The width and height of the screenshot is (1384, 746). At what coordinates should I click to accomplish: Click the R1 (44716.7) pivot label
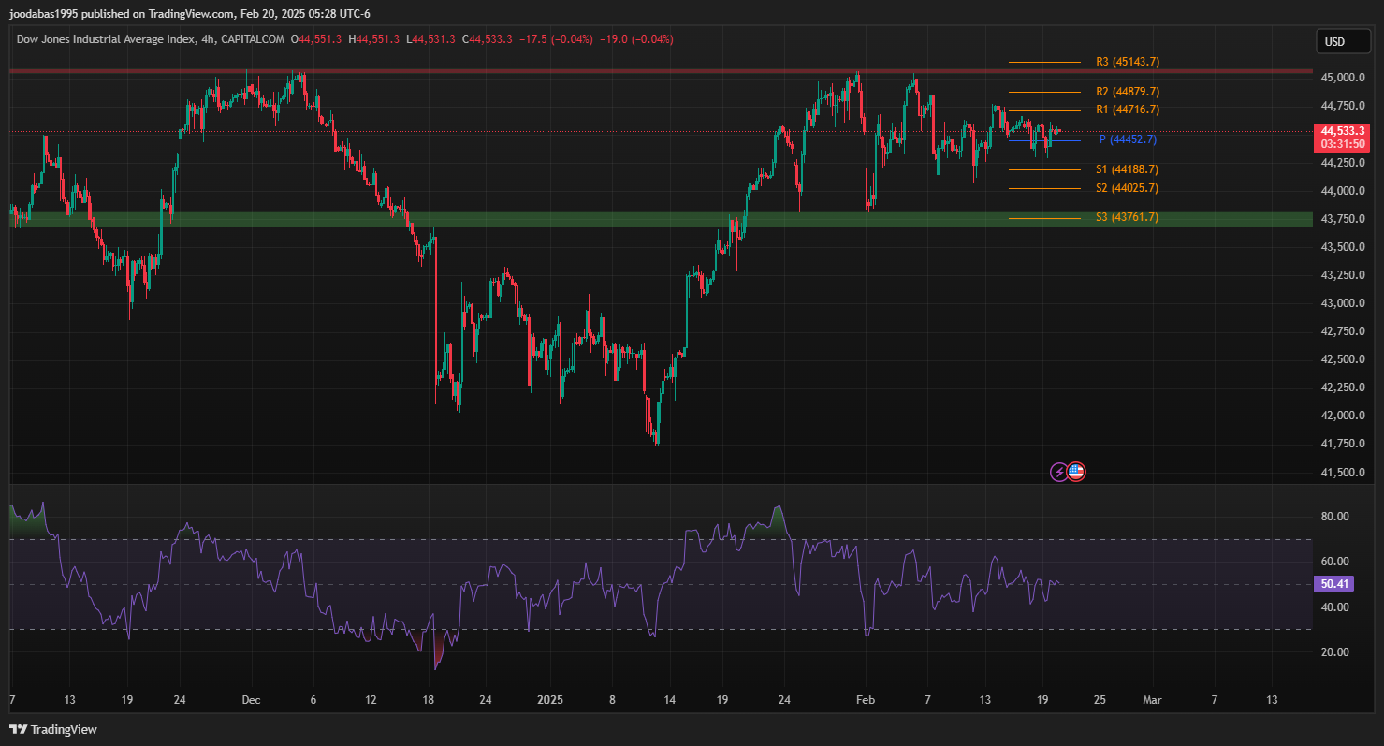pos(1128,110)
